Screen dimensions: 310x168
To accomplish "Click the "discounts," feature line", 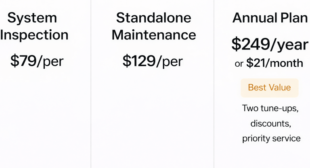I will pyautogui.click(x=270, y=123).
